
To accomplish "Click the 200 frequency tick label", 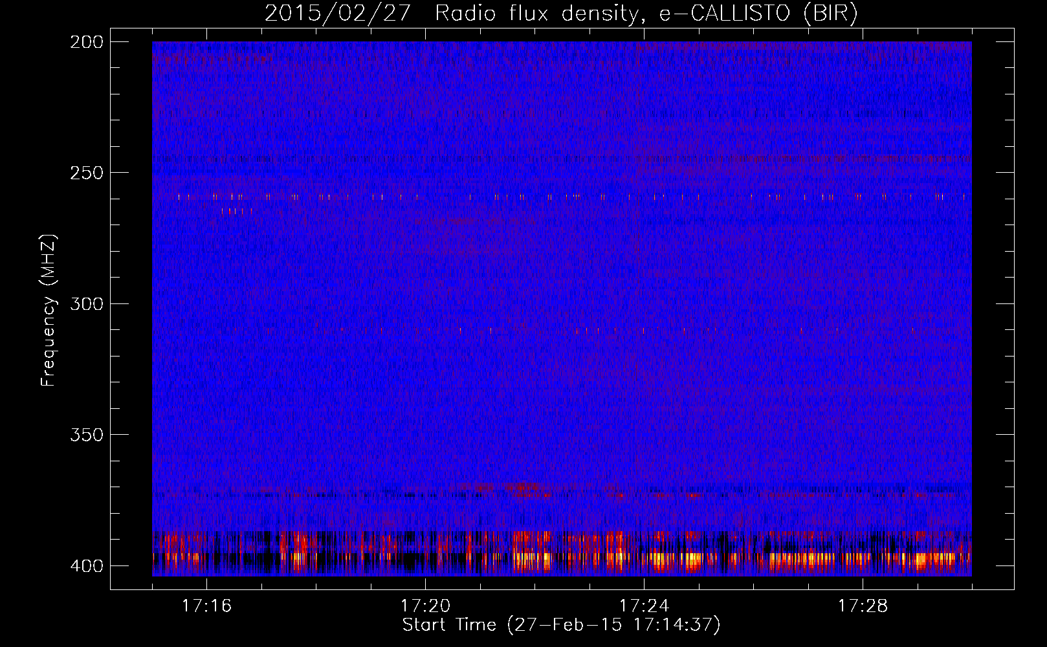I will (86, 42).
